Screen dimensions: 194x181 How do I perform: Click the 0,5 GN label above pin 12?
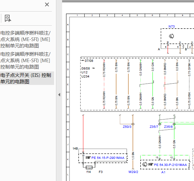[x=174, y=144]
